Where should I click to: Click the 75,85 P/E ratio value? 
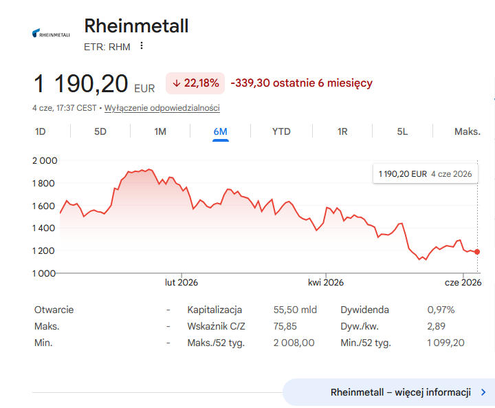285,326
